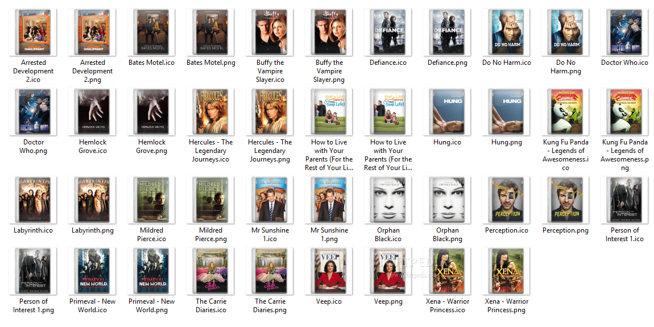This screenshot has width=654, height=327.
Task: Click 'Xena - Warrior Princess.ico' name label
Action: coord(448,306)
